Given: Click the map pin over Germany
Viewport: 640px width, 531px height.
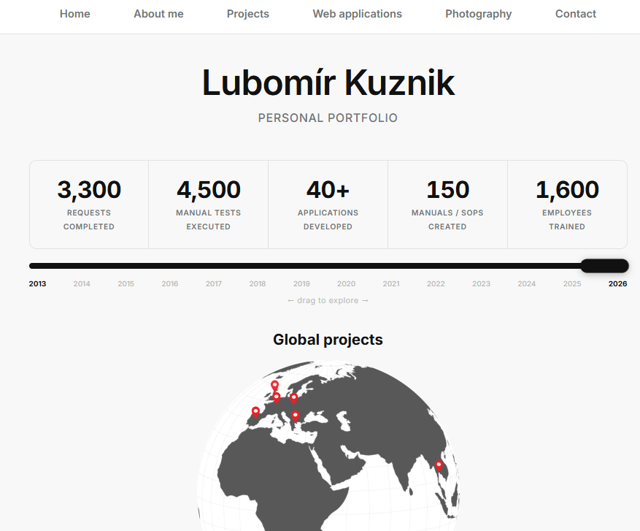Looking at the screenshot, I should (293, 398).
